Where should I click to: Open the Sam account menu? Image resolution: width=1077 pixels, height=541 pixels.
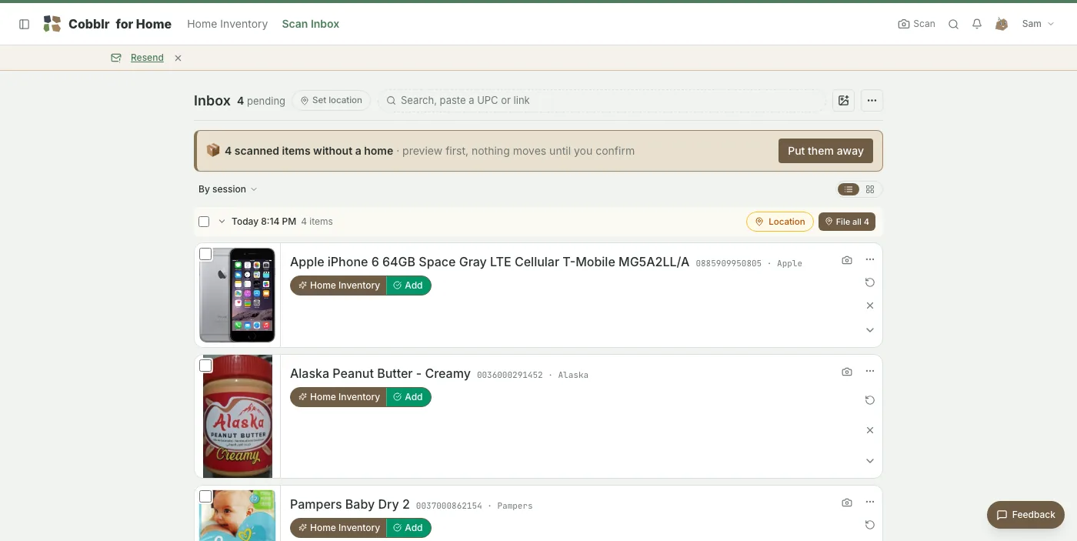[1038, 24]
